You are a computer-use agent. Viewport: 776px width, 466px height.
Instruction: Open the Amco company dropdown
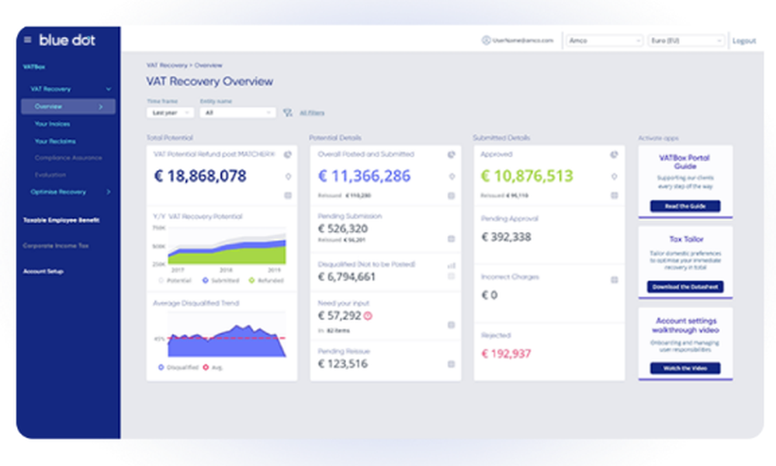605,40
